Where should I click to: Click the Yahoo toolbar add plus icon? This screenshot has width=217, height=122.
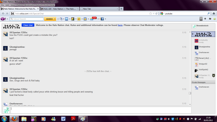(x=205, y=19)
